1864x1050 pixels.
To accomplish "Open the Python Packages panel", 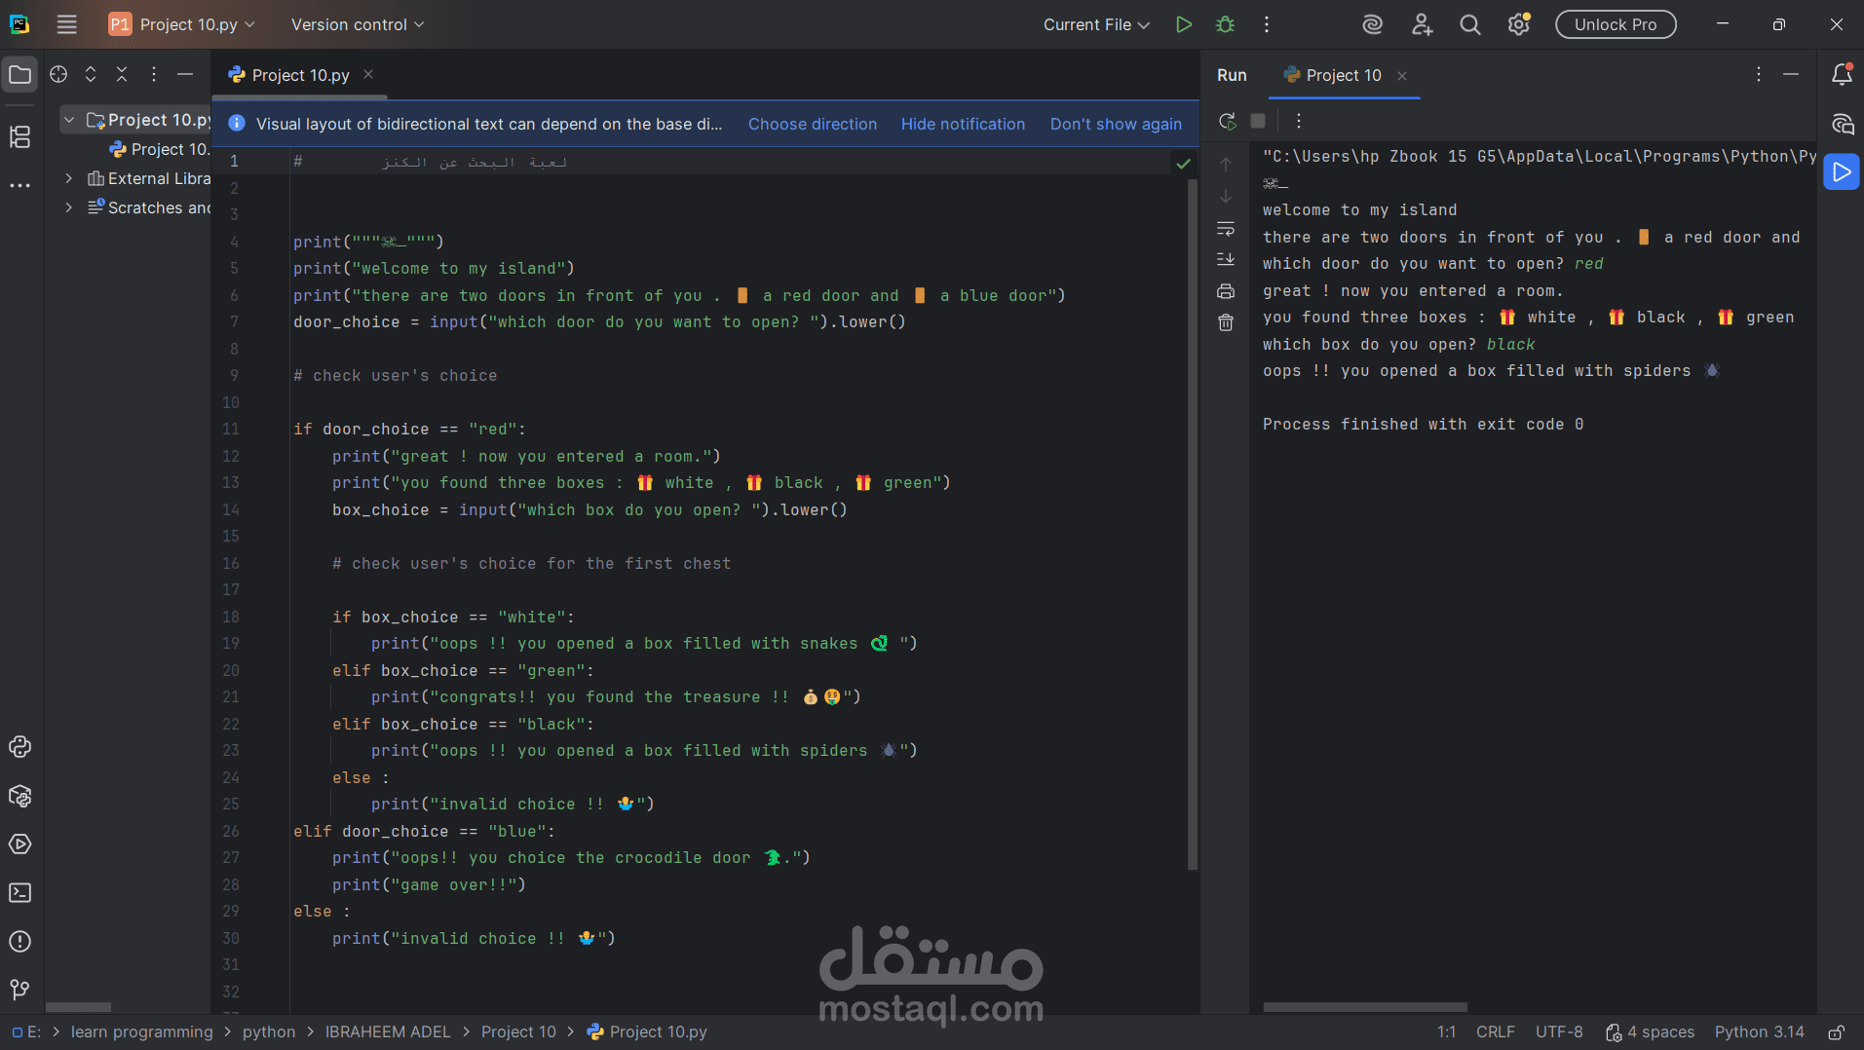I will (19, 796).
